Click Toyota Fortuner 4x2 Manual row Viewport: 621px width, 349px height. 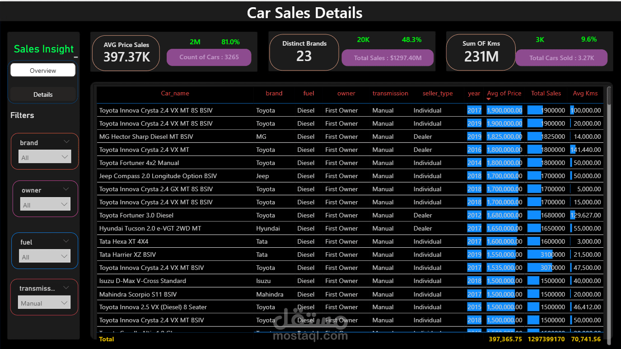(x=350, y=162)
